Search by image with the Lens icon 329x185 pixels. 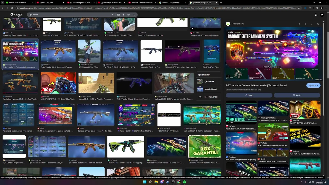pyautogui.click(x=129, y=15)
